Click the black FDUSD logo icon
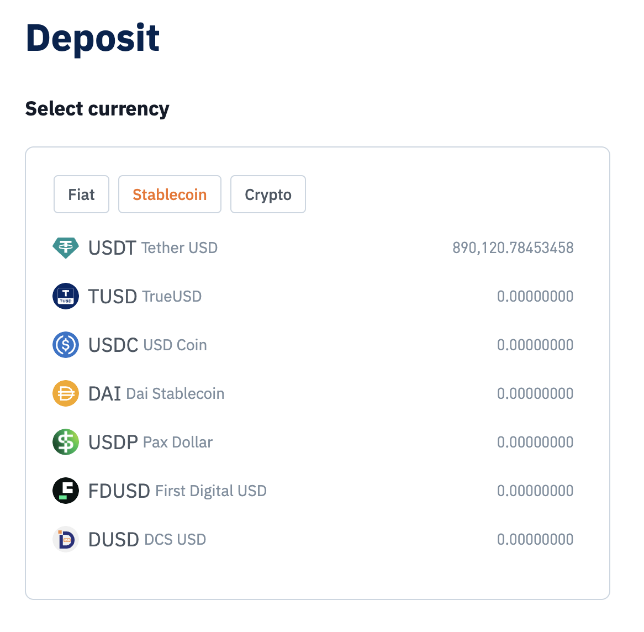 (x=66, y=491)
